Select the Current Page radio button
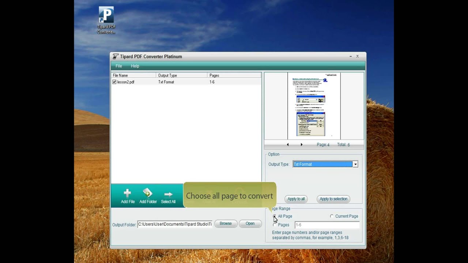 click(x=332, y=216)
